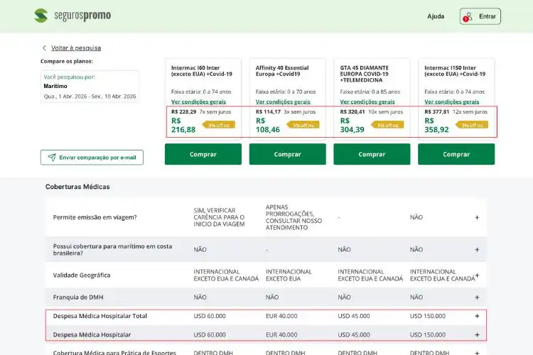
Task: Open Ver condições gerais for Affinity 40 Essential
Action: click(283, 102)
